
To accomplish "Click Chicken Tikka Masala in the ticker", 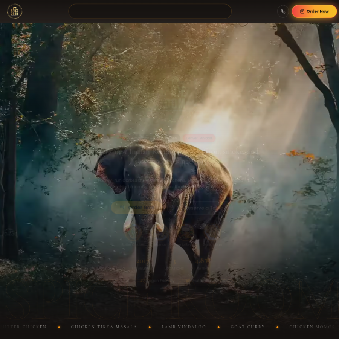I will [x=104, y=327].
